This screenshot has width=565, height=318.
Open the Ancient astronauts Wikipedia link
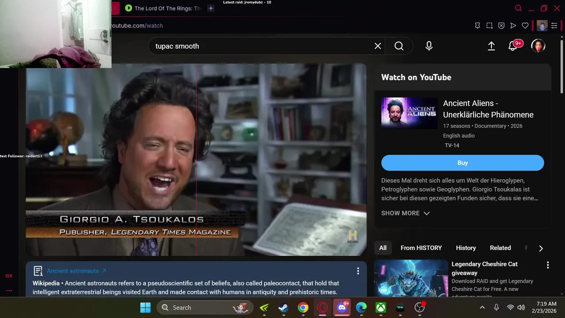(x=76, y=271)
